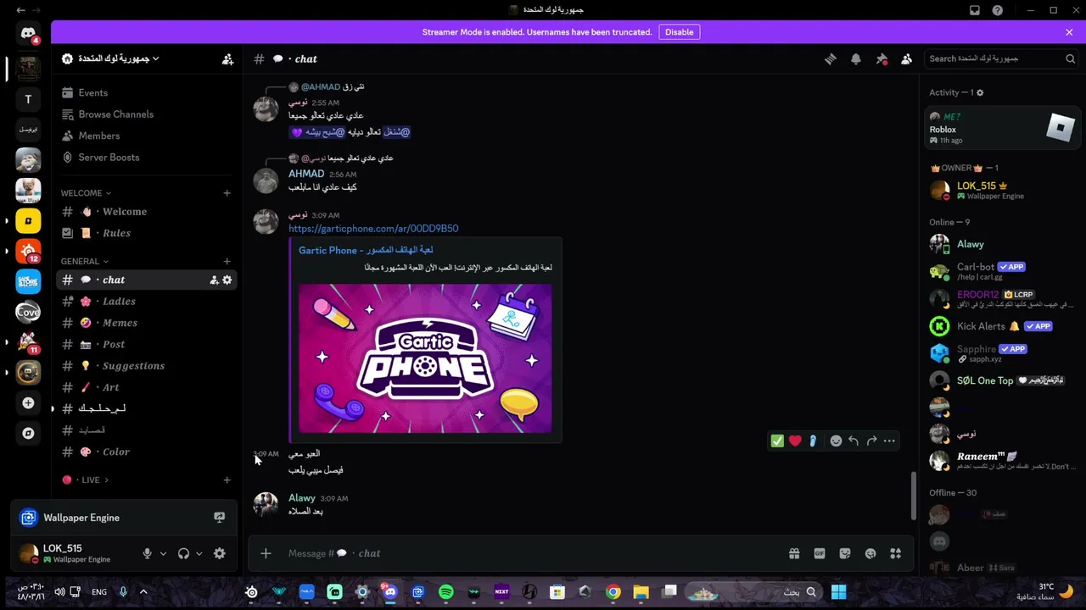
Task: Open Chrome from the taskbar
Action: tap(613, 592)
